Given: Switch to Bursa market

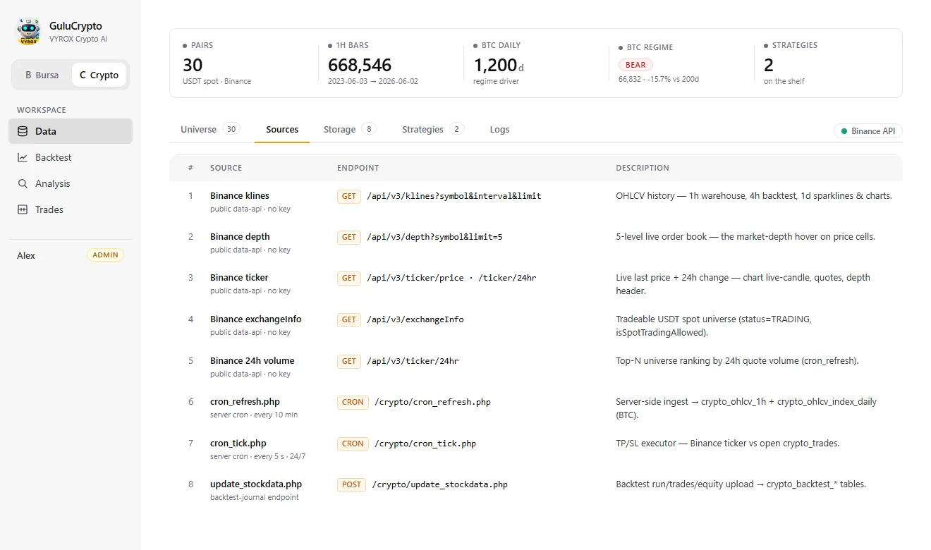Looking at the screenshot, I should 42,75.
